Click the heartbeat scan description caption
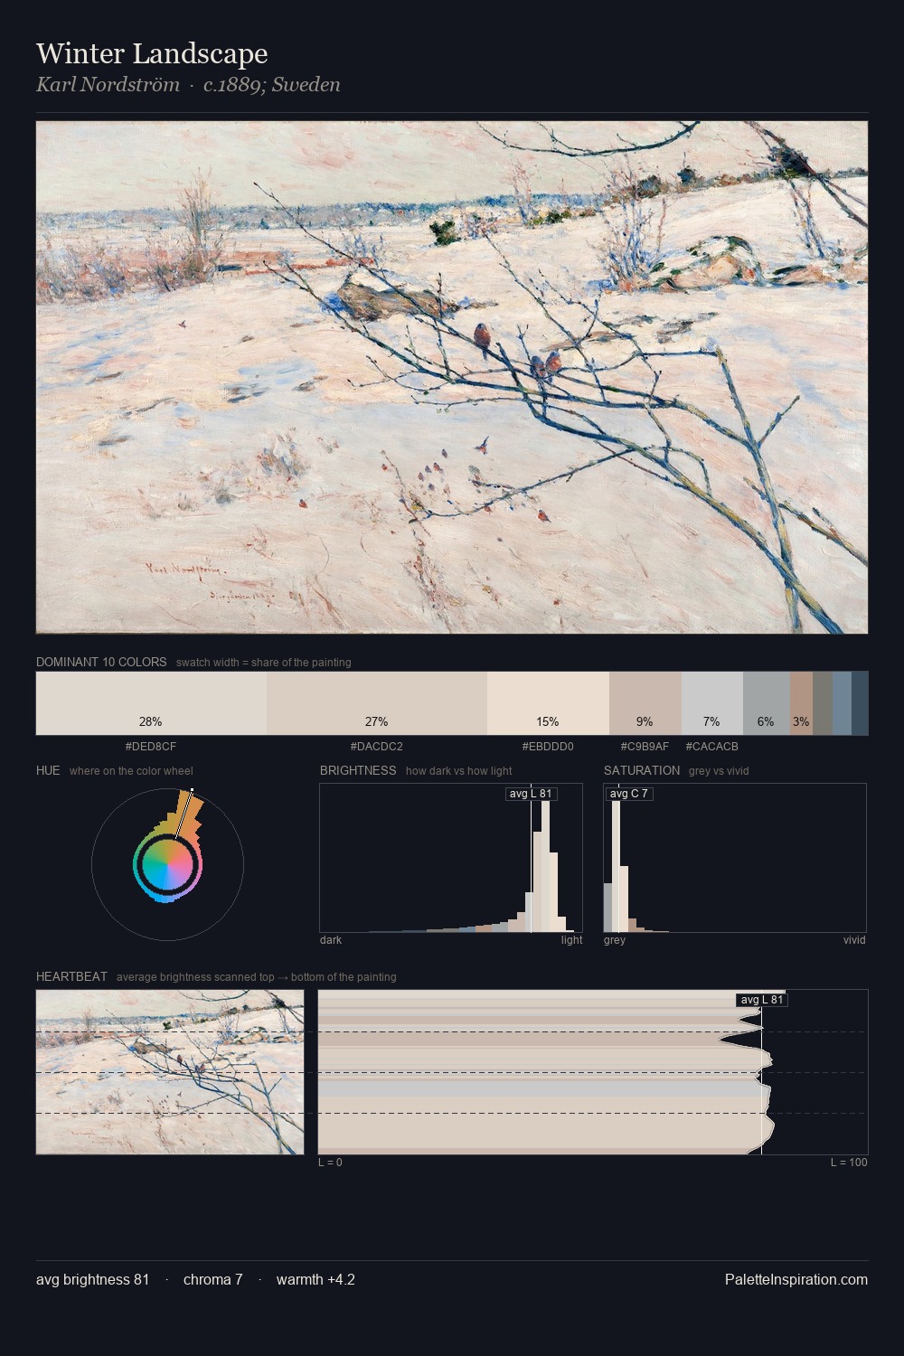The height and width of the screenshot is (1356, 904). coord(257,977)
